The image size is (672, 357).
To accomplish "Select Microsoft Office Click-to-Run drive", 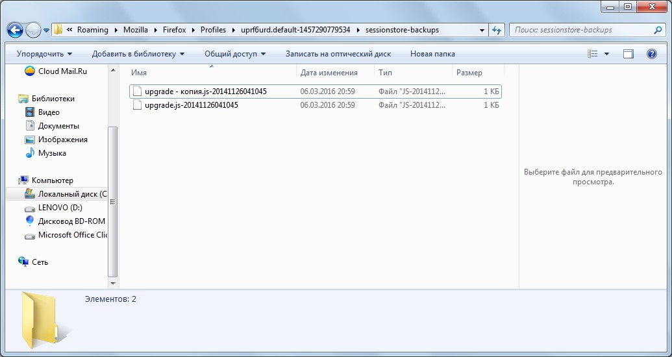I will click(73, 235).
